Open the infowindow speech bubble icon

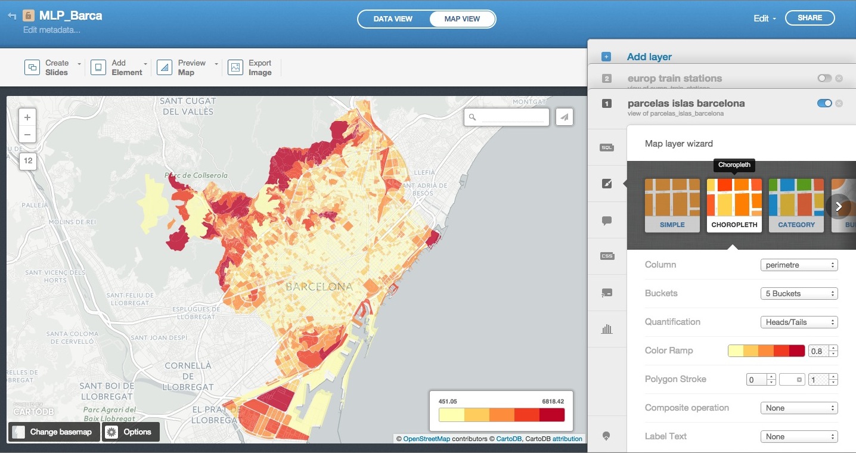tap(607, 221)
